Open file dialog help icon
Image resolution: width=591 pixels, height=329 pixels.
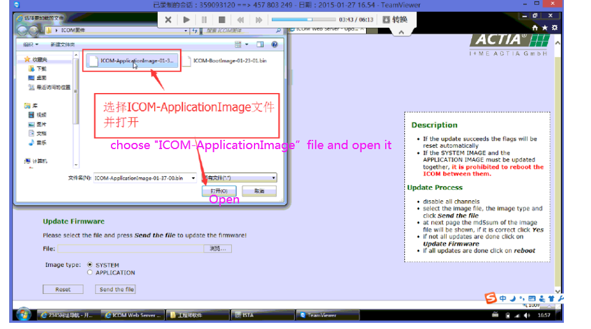274,44
